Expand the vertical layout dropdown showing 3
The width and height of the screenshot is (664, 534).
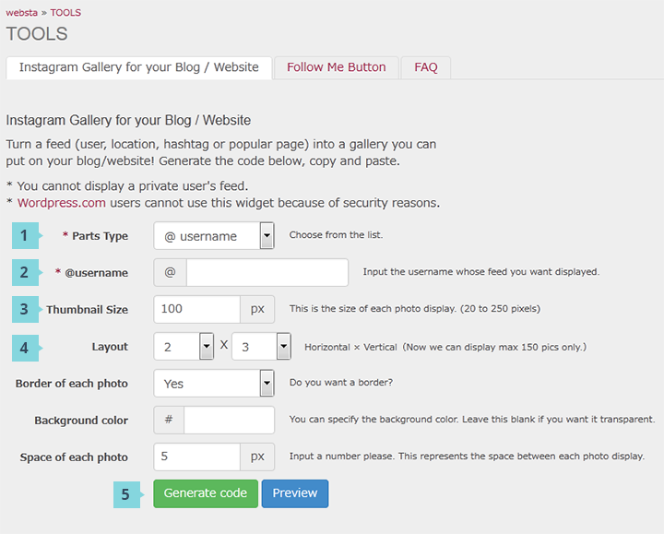261,347
